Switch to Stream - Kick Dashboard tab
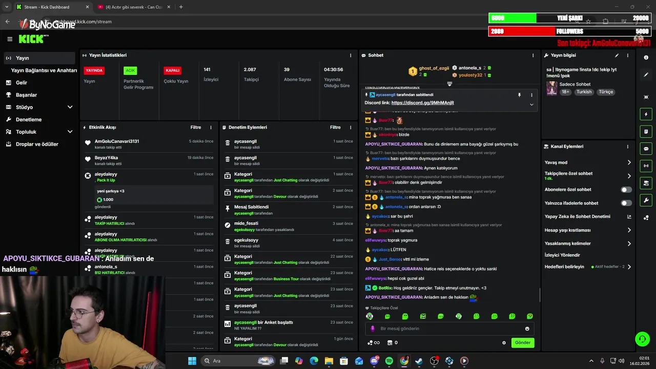This screenshot has width=656, height=369. click(52, 7)
